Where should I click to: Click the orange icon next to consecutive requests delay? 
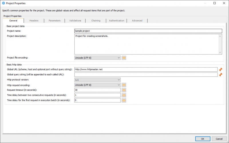pos(124,95)
